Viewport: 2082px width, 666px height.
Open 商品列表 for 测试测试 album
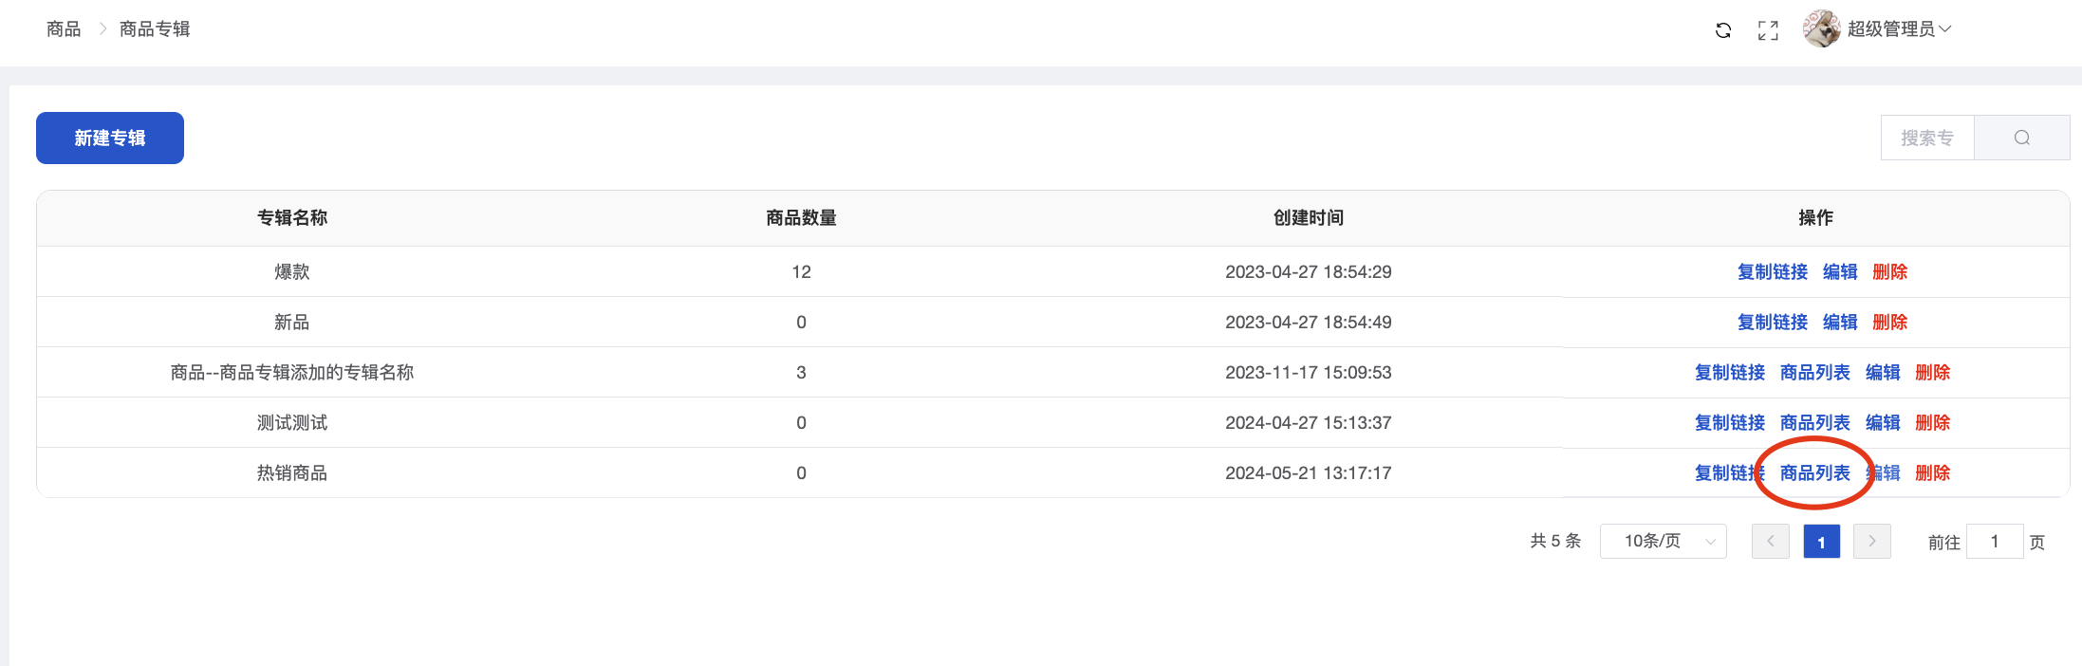1814,423
